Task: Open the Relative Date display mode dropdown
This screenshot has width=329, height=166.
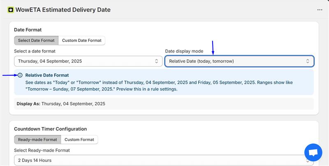Action: (x=239, y=61)
